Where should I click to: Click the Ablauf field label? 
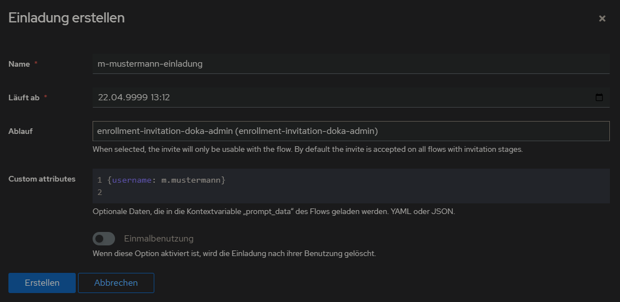coord(21,131)
